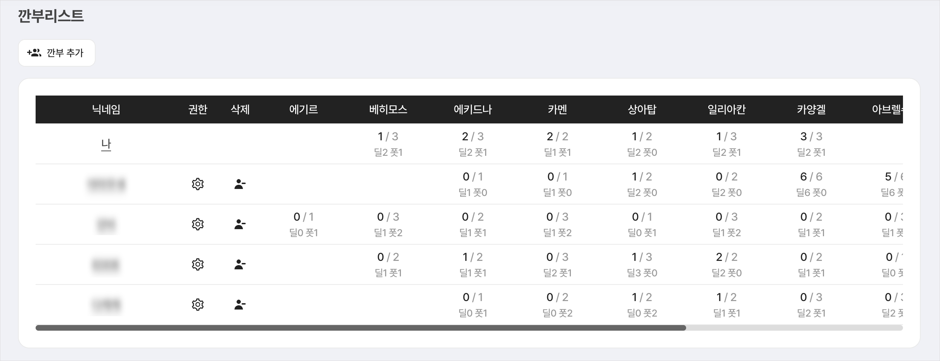Select the 일리아칸 column header
The image size is (940, 361).
pyautogui.click(x=727, y=109)
